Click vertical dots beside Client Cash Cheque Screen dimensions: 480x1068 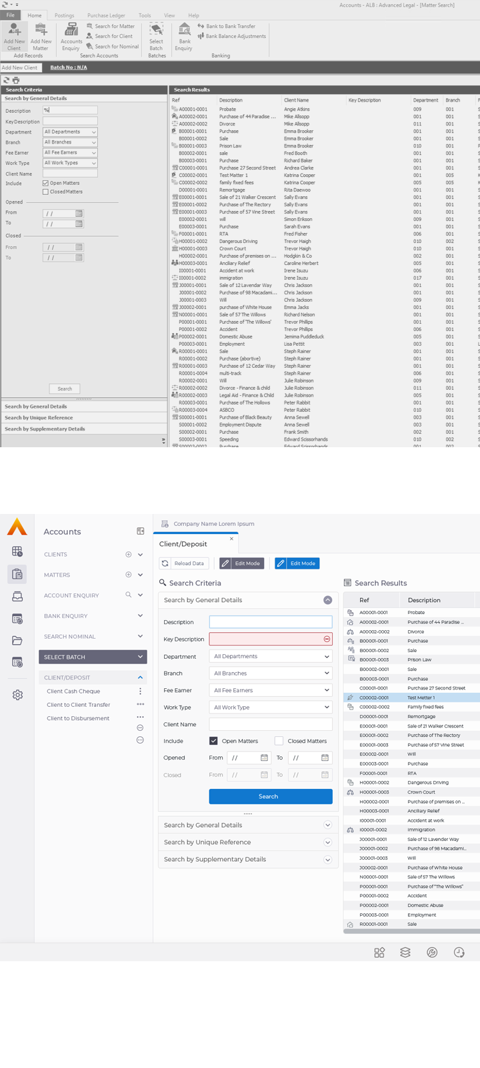[140, 691]
